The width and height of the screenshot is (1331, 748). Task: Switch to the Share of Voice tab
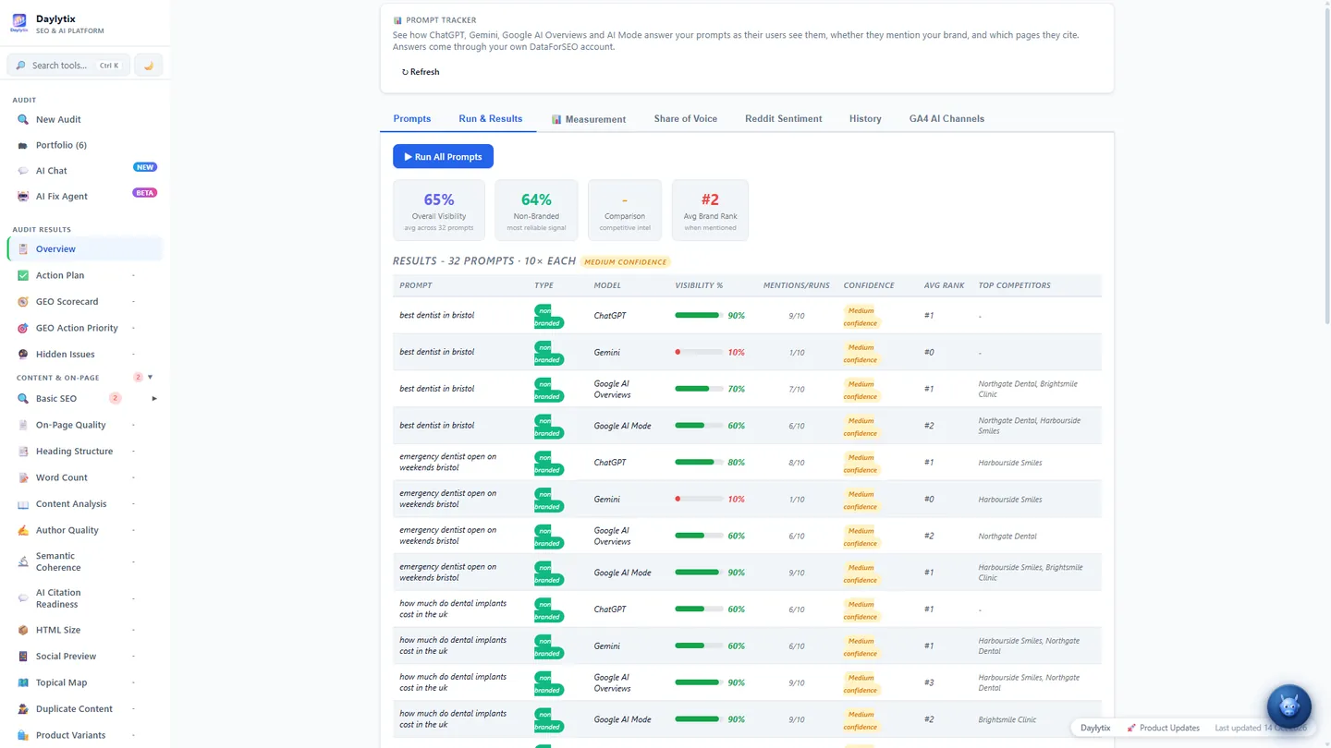[686, 118]
